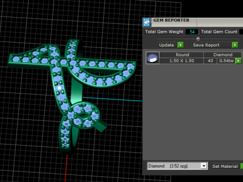243x182 pixels.
Task: Click the Update button label
Action: click(x=167, y=45)
